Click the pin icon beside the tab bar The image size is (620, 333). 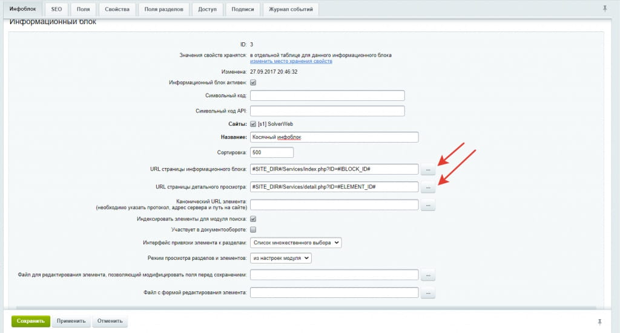pos(605,8)
